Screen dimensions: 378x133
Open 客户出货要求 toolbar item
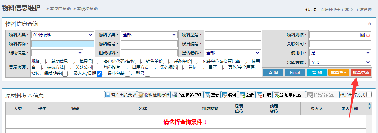(x=120, y=95)
